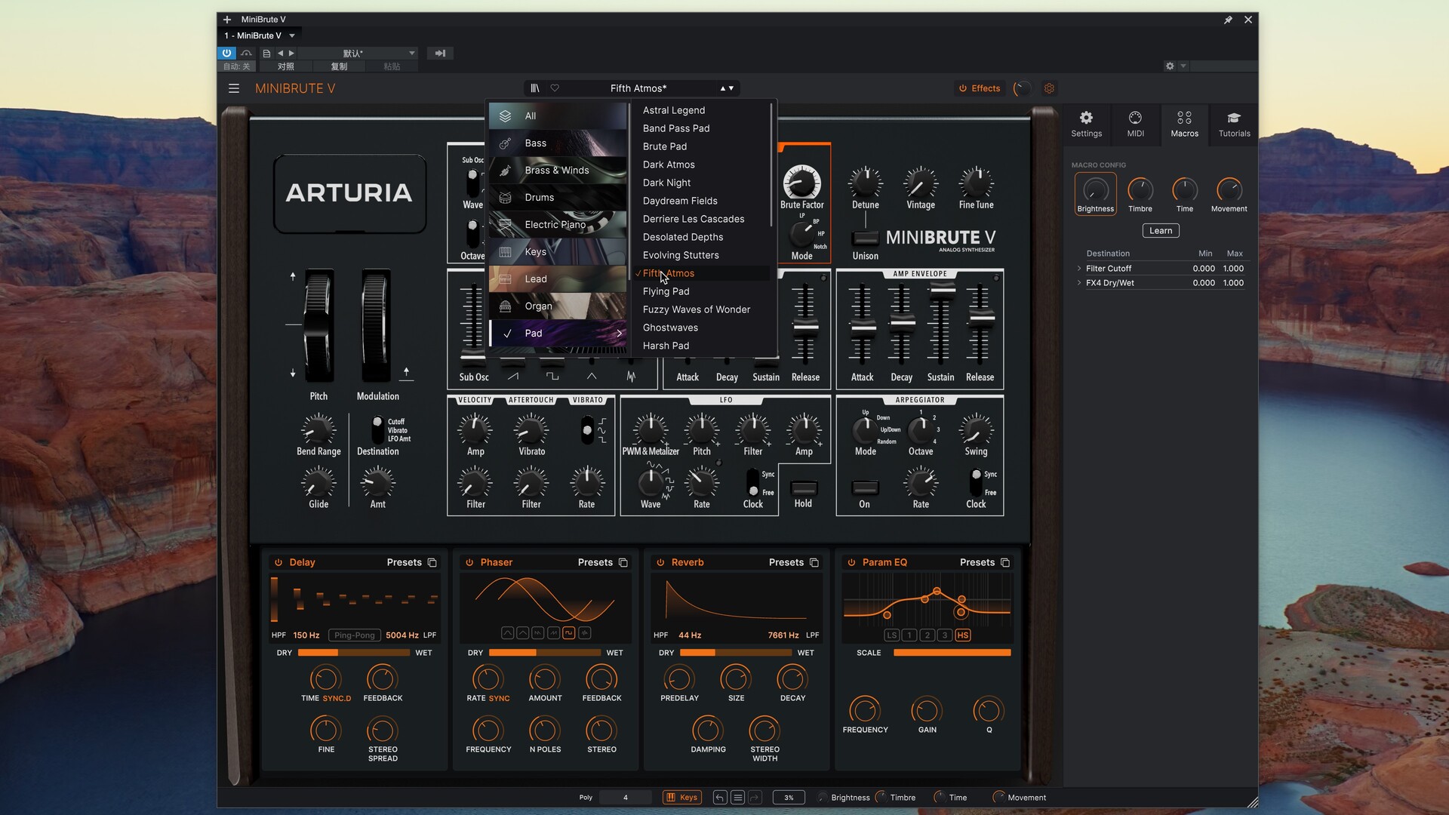Toggle the host plugin bypass power button
Viewport: 1449px width, 815px height.
click(x=226, y=53)
